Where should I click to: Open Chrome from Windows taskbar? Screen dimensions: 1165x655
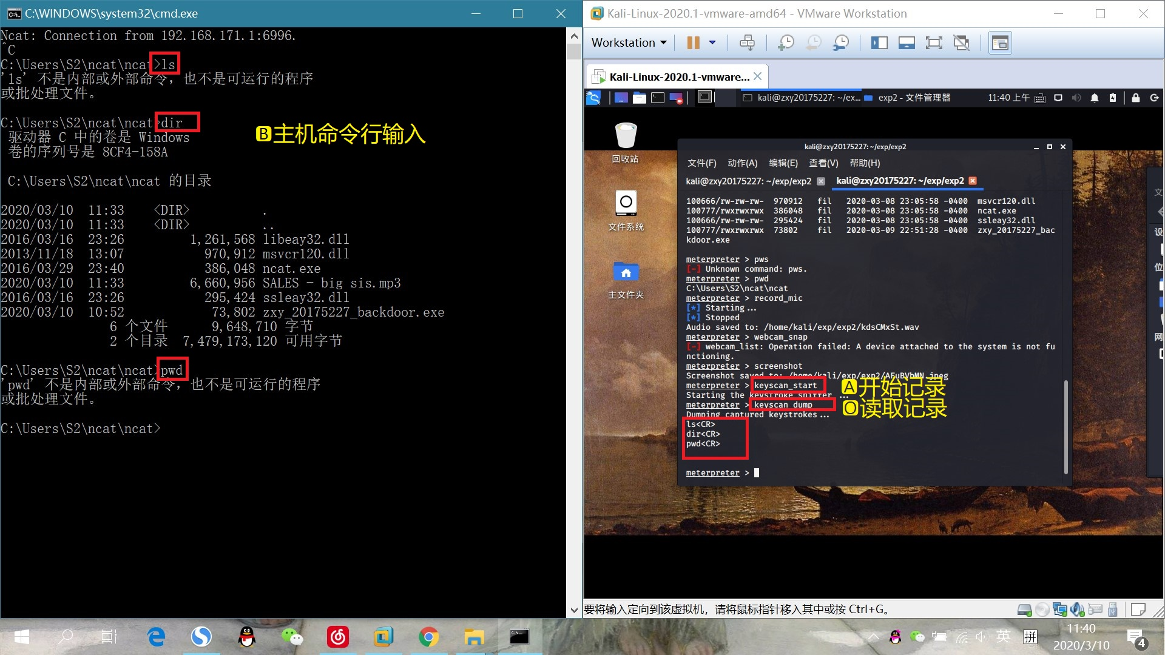[428, 637]
